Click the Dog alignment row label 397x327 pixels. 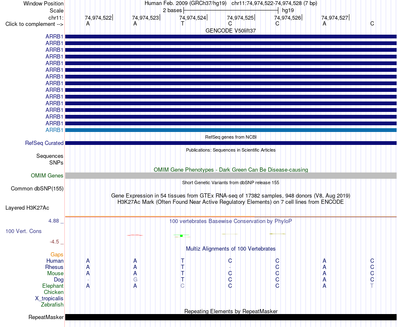59,280
